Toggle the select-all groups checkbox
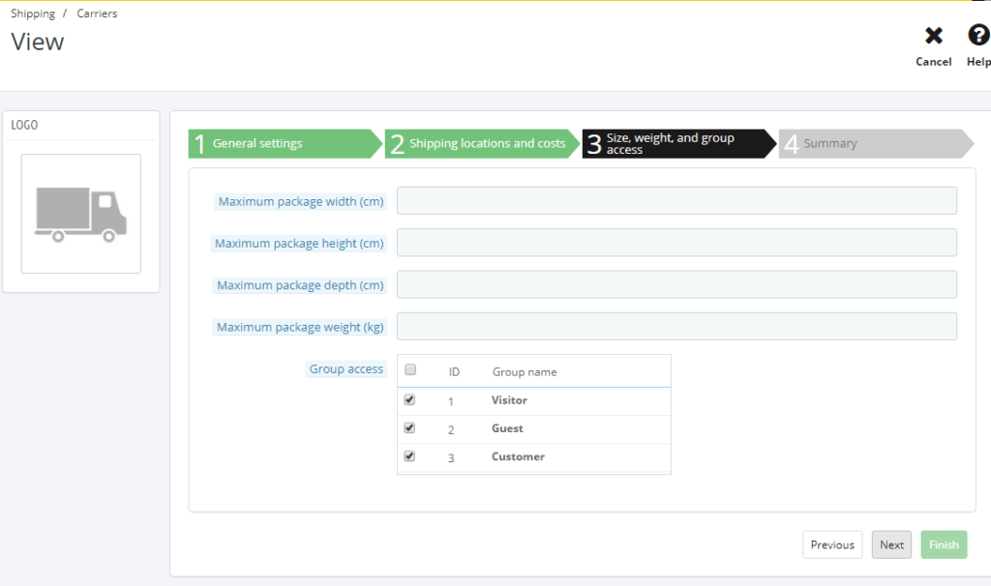This screenshot has height=586, width=991. pyautogui.click(x=410, y=370)
